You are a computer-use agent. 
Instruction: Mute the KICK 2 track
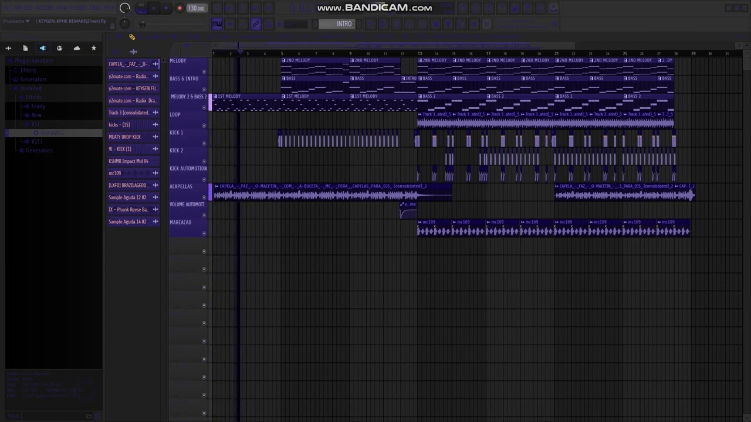point(204,162)
